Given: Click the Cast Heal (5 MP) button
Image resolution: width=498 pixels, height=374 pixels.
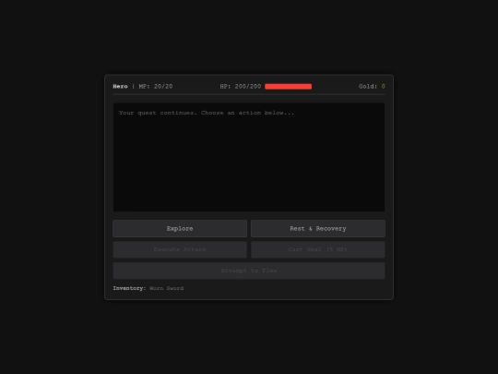Looking at the screenshot, I should 318,249.
